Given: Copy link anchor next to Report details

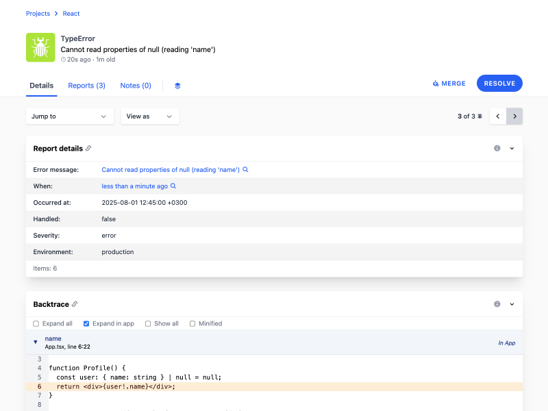Looking at the screenshot, I should (x=88, y=148).
